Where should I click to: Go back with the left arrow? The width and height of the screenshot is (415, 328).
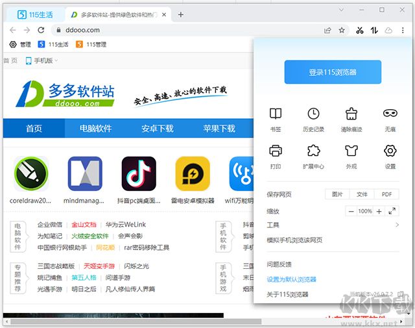point(12,30)
